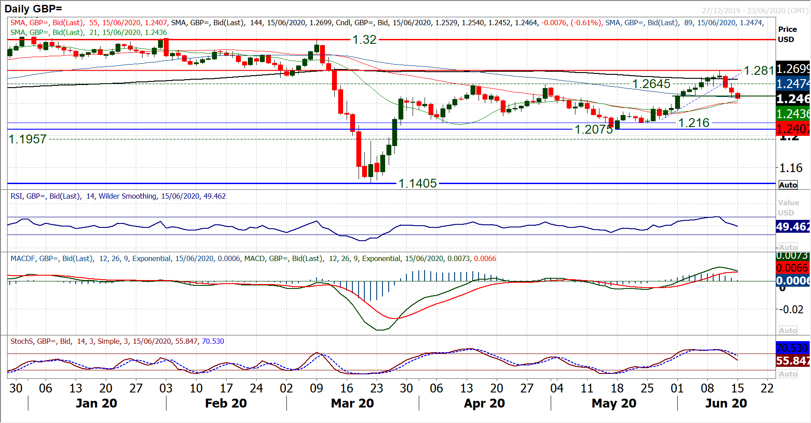Image resolution: width=811 pixels, height=423 pixels.
Task: Click the 1.2645 level annotation
Action: 651,84
